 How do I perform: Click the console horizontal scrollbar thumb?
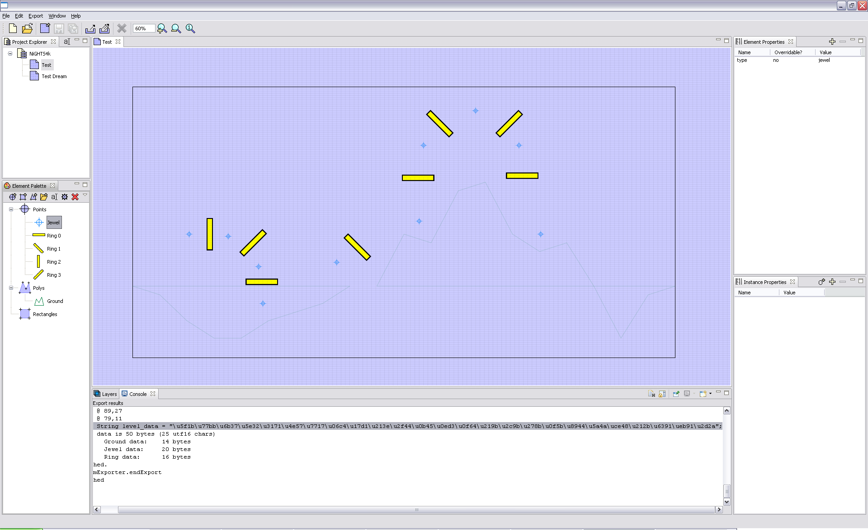[x=416, y=510]
